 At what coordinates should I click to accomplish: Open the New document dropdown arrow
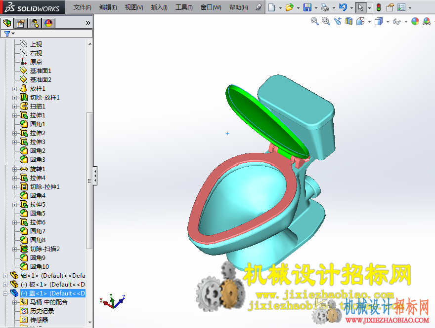click(280, 8)
